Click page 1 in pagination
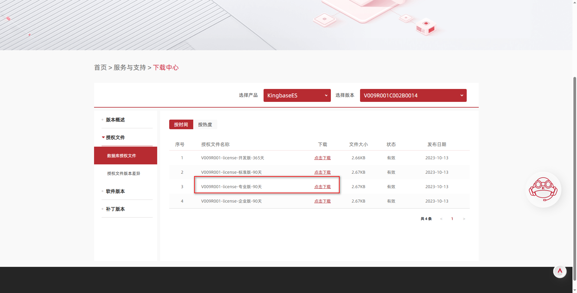The height and width of the screenshot is (293, 577). click(452, 219)
